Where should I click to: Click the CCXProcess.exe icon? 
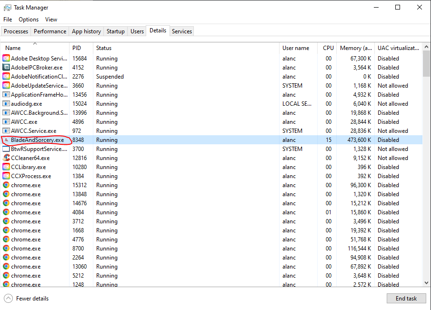[6, 176]
